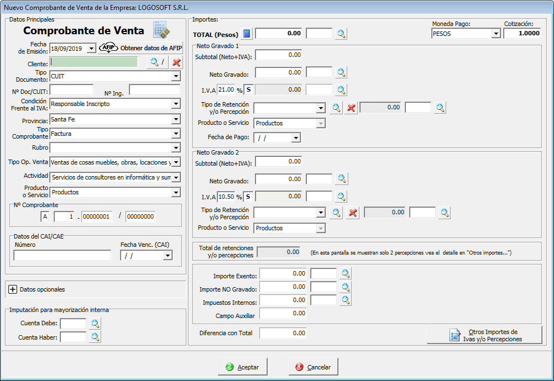
Task: Click the magnifier search icon beside Cliente field
Action: [x=154, y=62]
